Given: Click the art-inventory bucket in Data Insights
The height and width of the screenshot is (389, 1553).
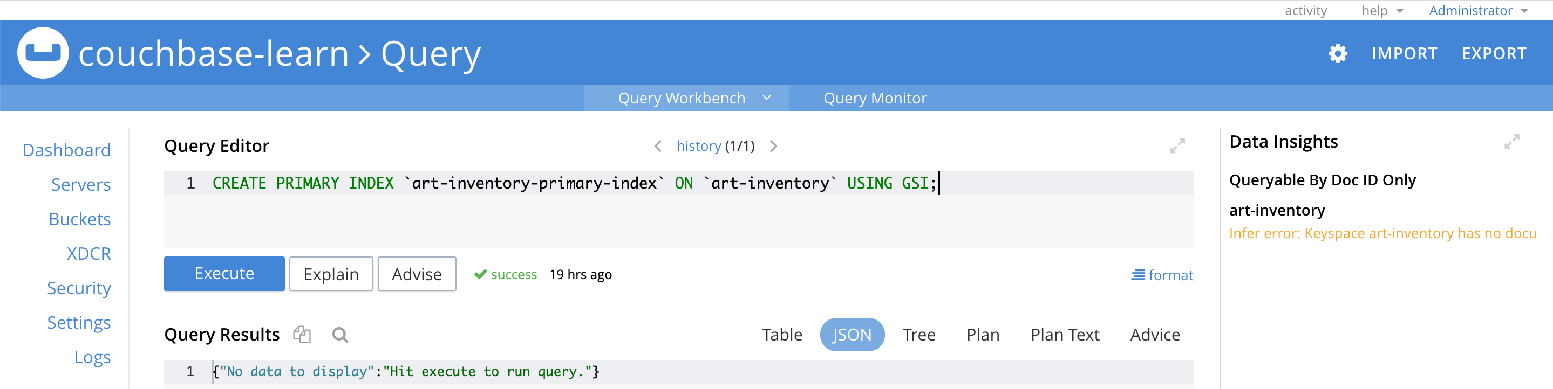Looking at the screenshot, I should (1277, 210).
